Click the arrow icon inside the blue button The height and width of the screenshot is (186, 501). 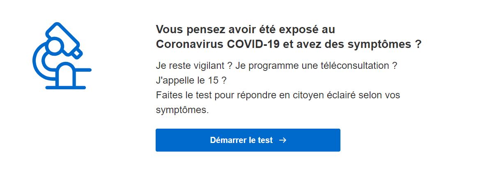[283, 140]
